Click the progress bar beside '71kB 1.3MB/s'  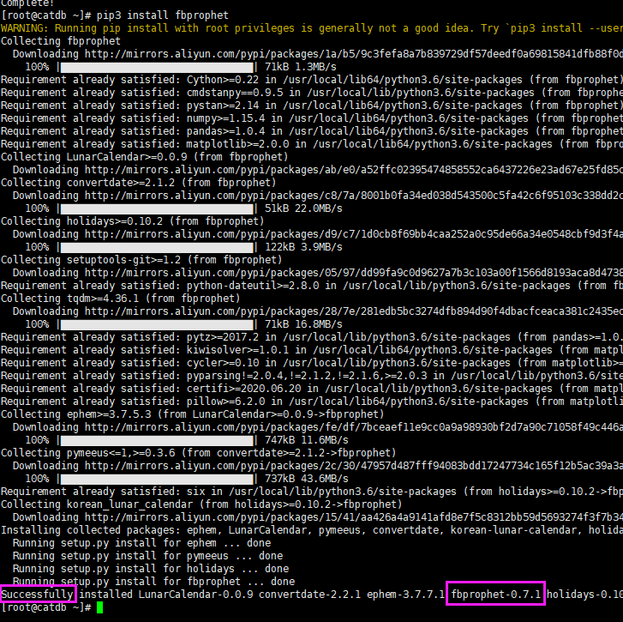(x=157, y=67)
